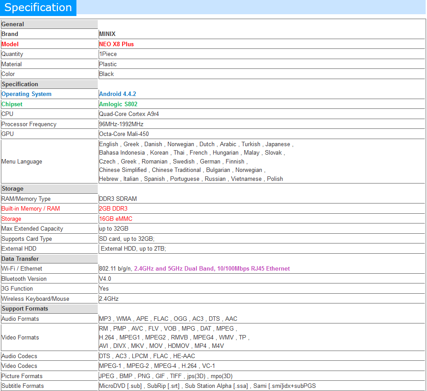Click the red Storage row label
427x391 pixels.
coord(11,219)
